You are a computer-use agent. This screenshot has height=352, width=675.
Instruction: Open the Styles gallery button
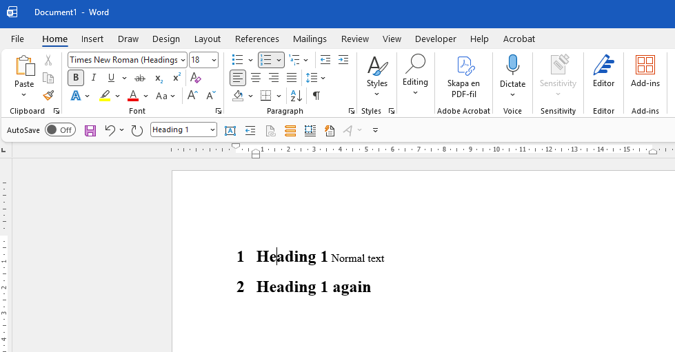tap(376, 76)
